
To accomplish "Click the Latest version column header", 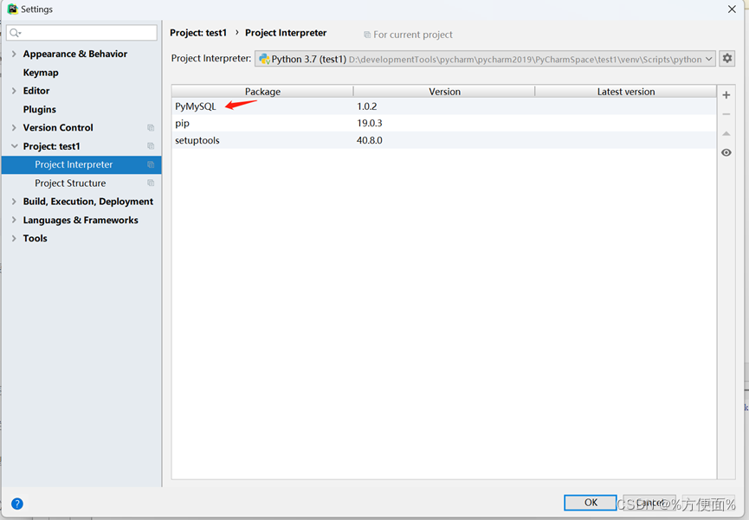I will 626,91.
